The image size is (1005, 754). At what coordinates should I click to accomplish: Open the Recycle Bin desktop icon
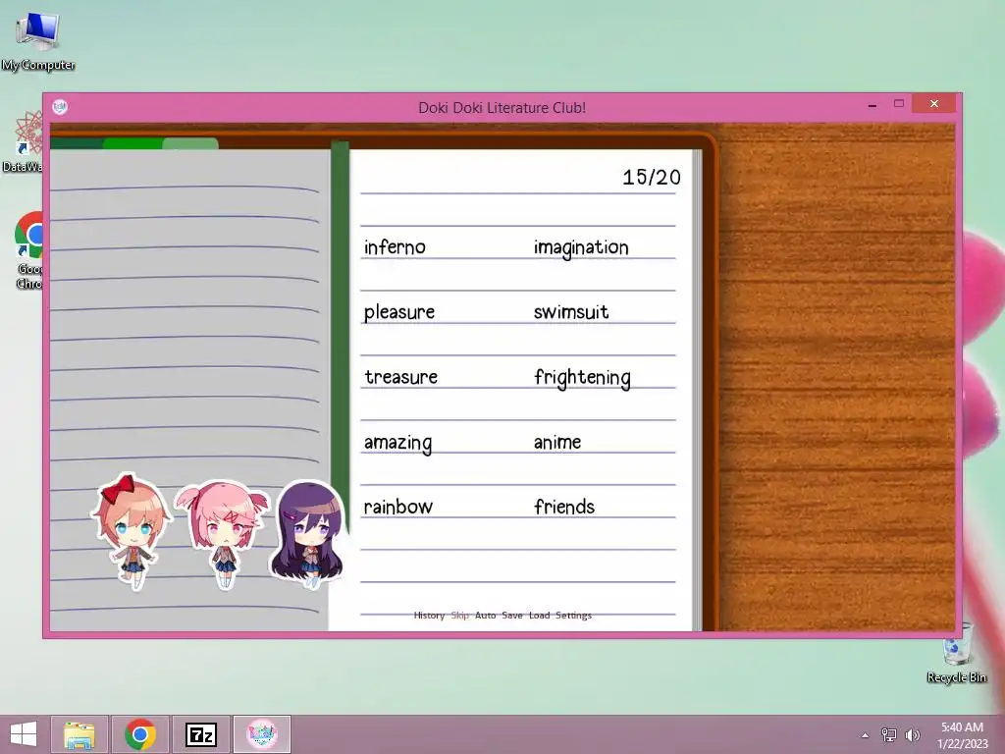(957, 653)
